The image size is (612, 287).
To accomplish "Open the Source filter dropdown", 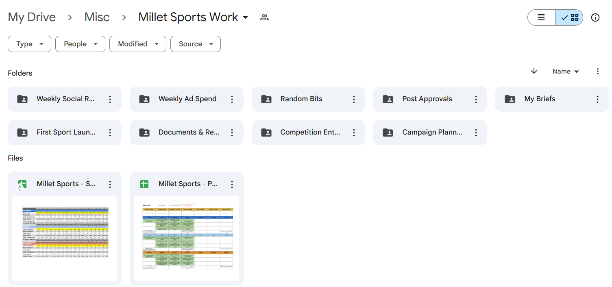I will [195, 44].
